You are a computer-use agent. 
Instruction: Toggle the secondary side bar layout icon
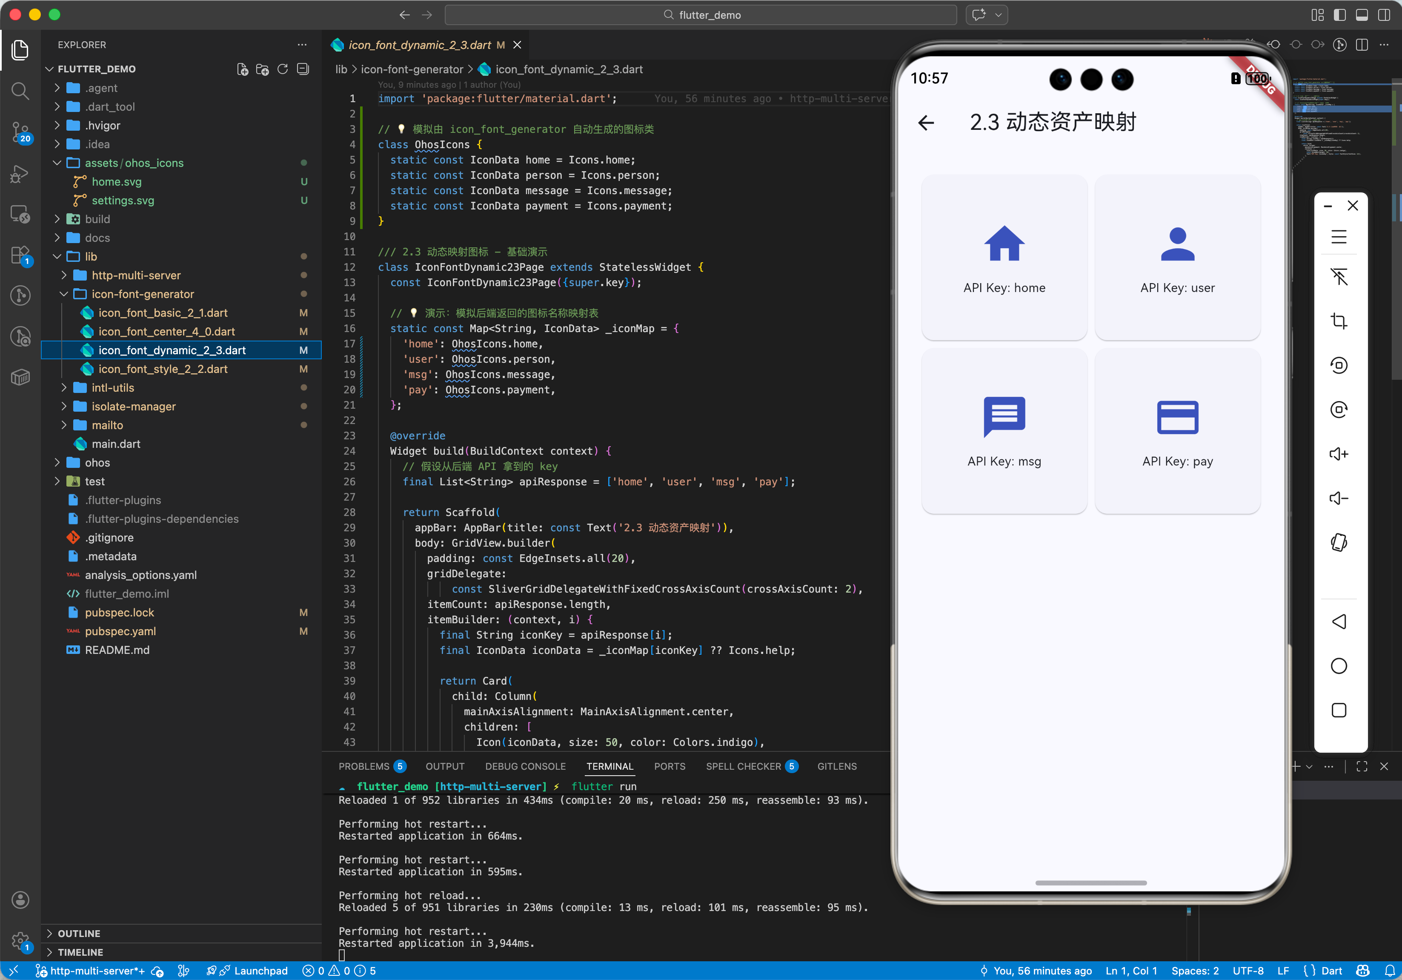click(1384, 14)
